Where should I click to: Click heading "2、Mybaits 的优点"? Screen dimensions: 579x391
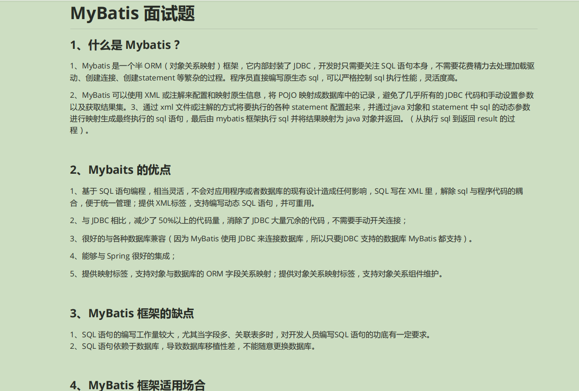tap(120, 170)
